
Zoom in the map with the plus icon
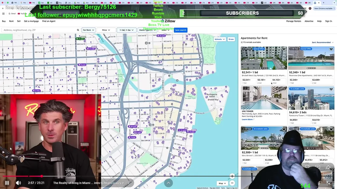click(232, 176)
